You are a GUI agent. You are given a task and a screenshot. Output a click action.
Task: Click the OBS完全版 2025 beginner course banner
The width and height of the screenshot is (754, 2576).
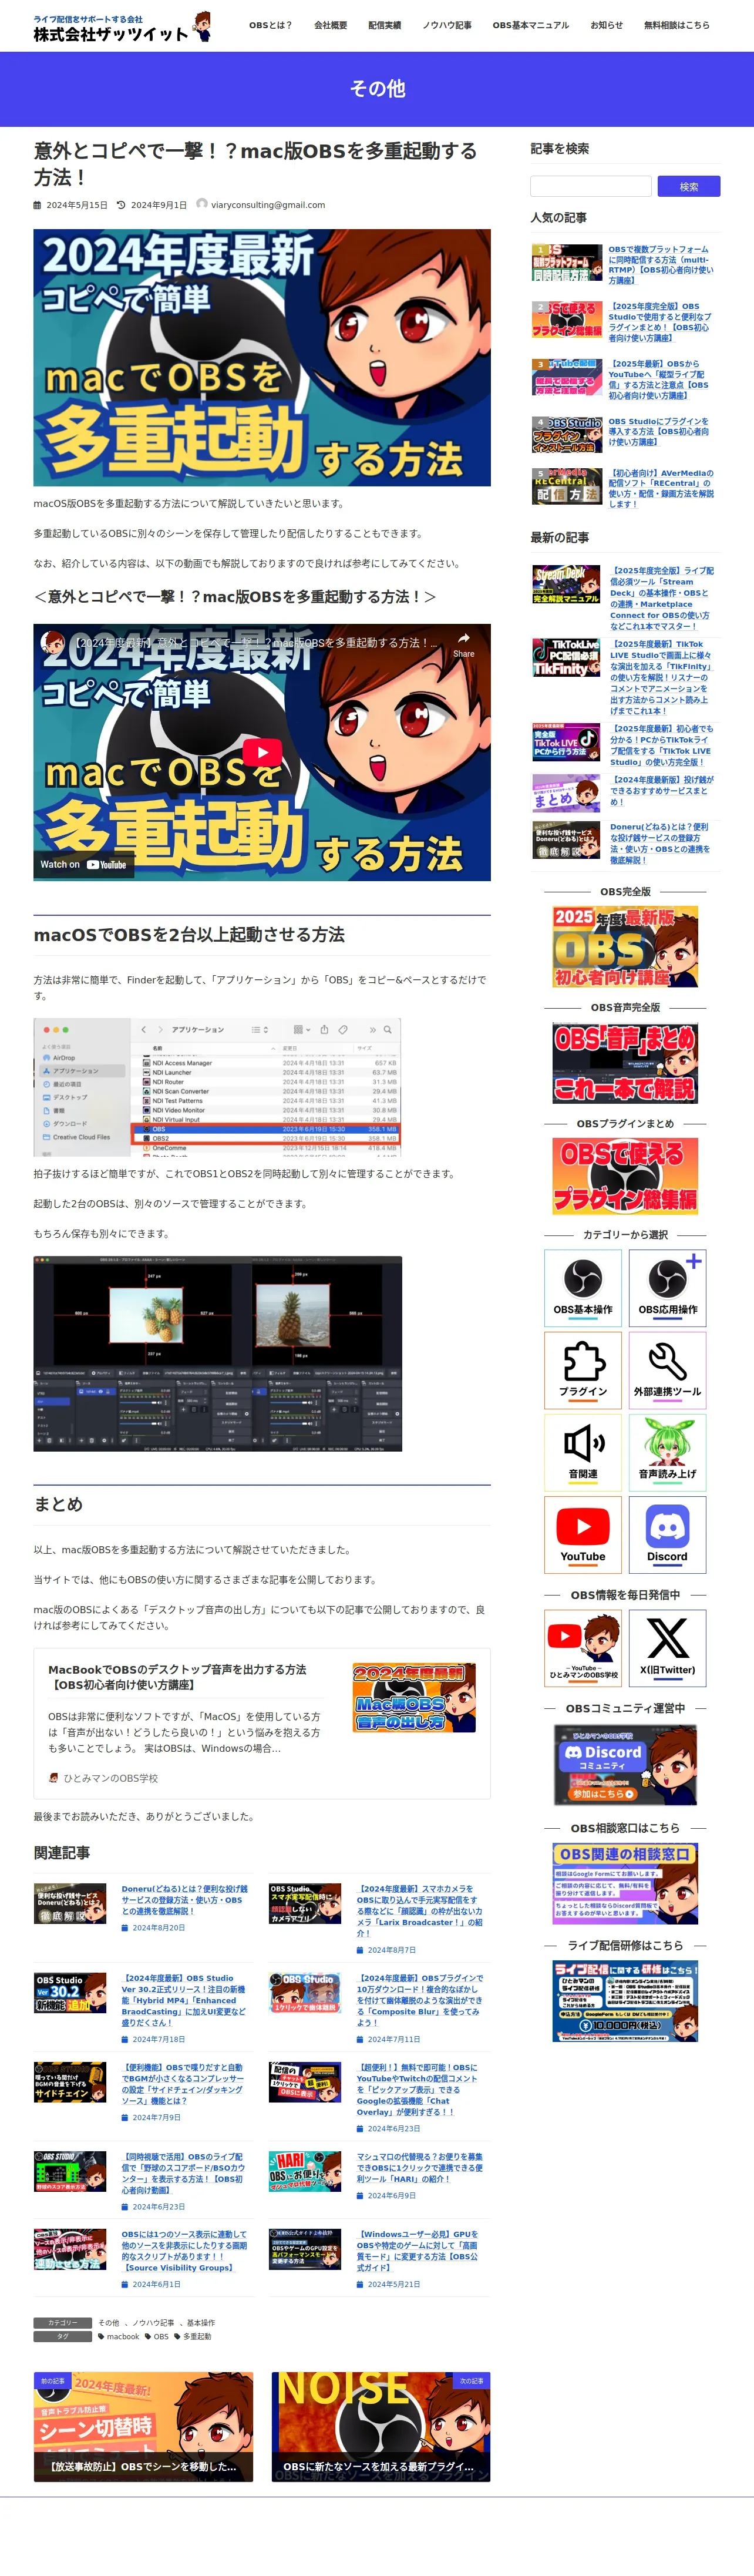[x=625, y=947]
